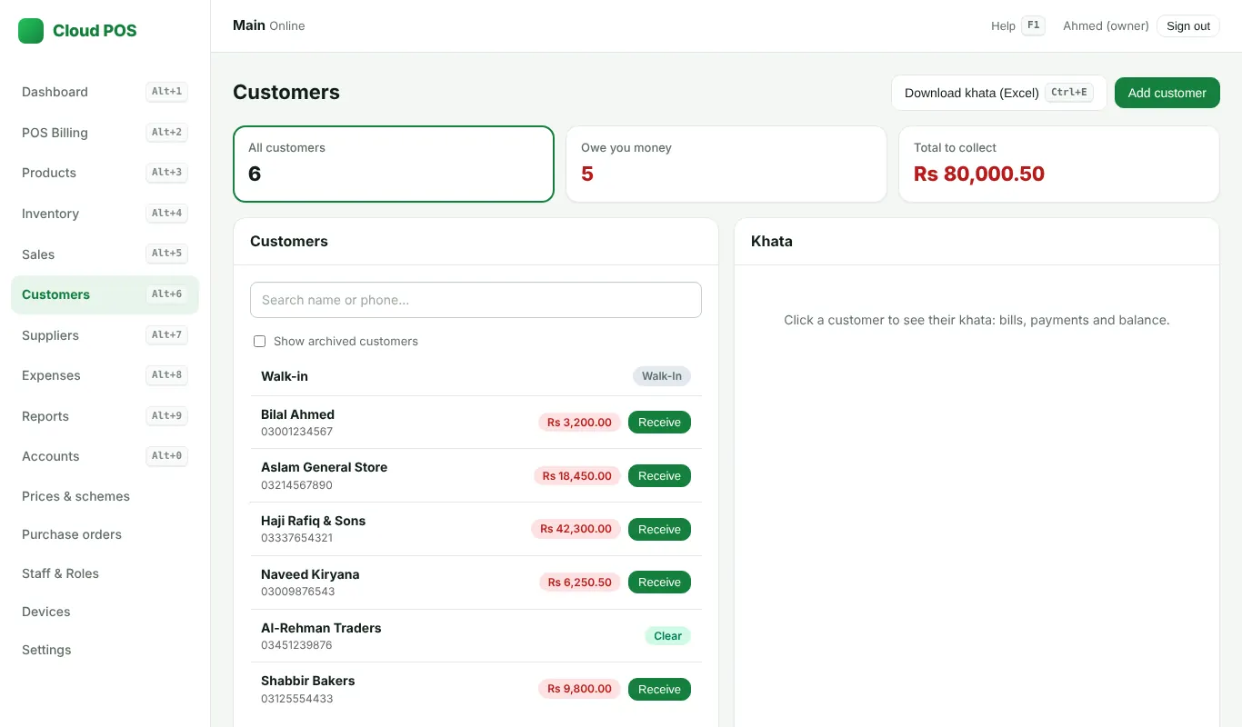Click the Rs 42,300.00 balance badge

click(576, 529)
